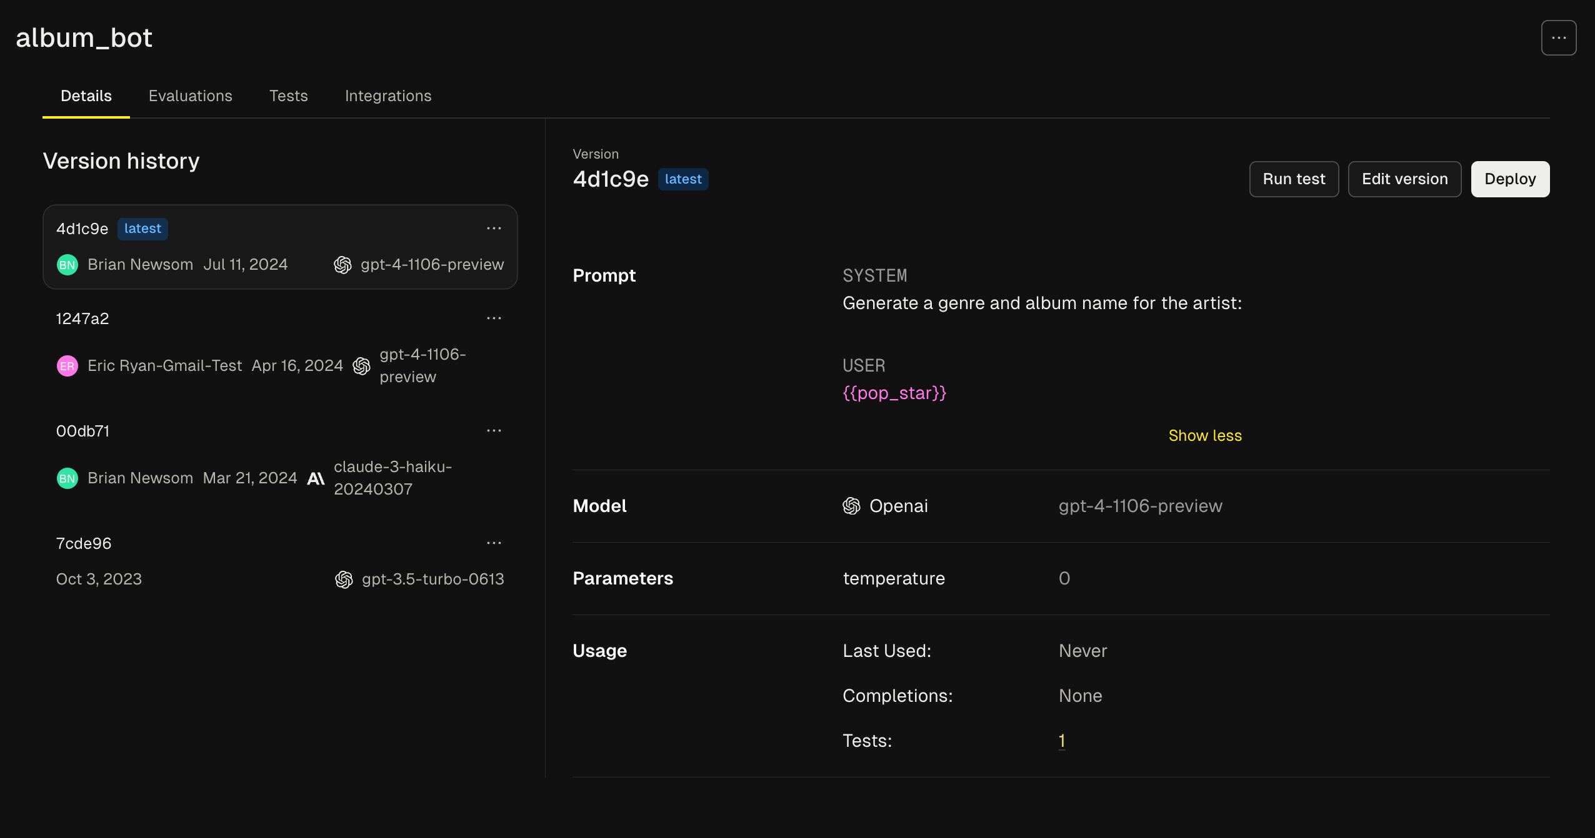Image resolution: width=1595 pixels, height=838 pixels.
Task: Open more options for version 1247a2
Action: pyautogui.click(x=494, y=318)
